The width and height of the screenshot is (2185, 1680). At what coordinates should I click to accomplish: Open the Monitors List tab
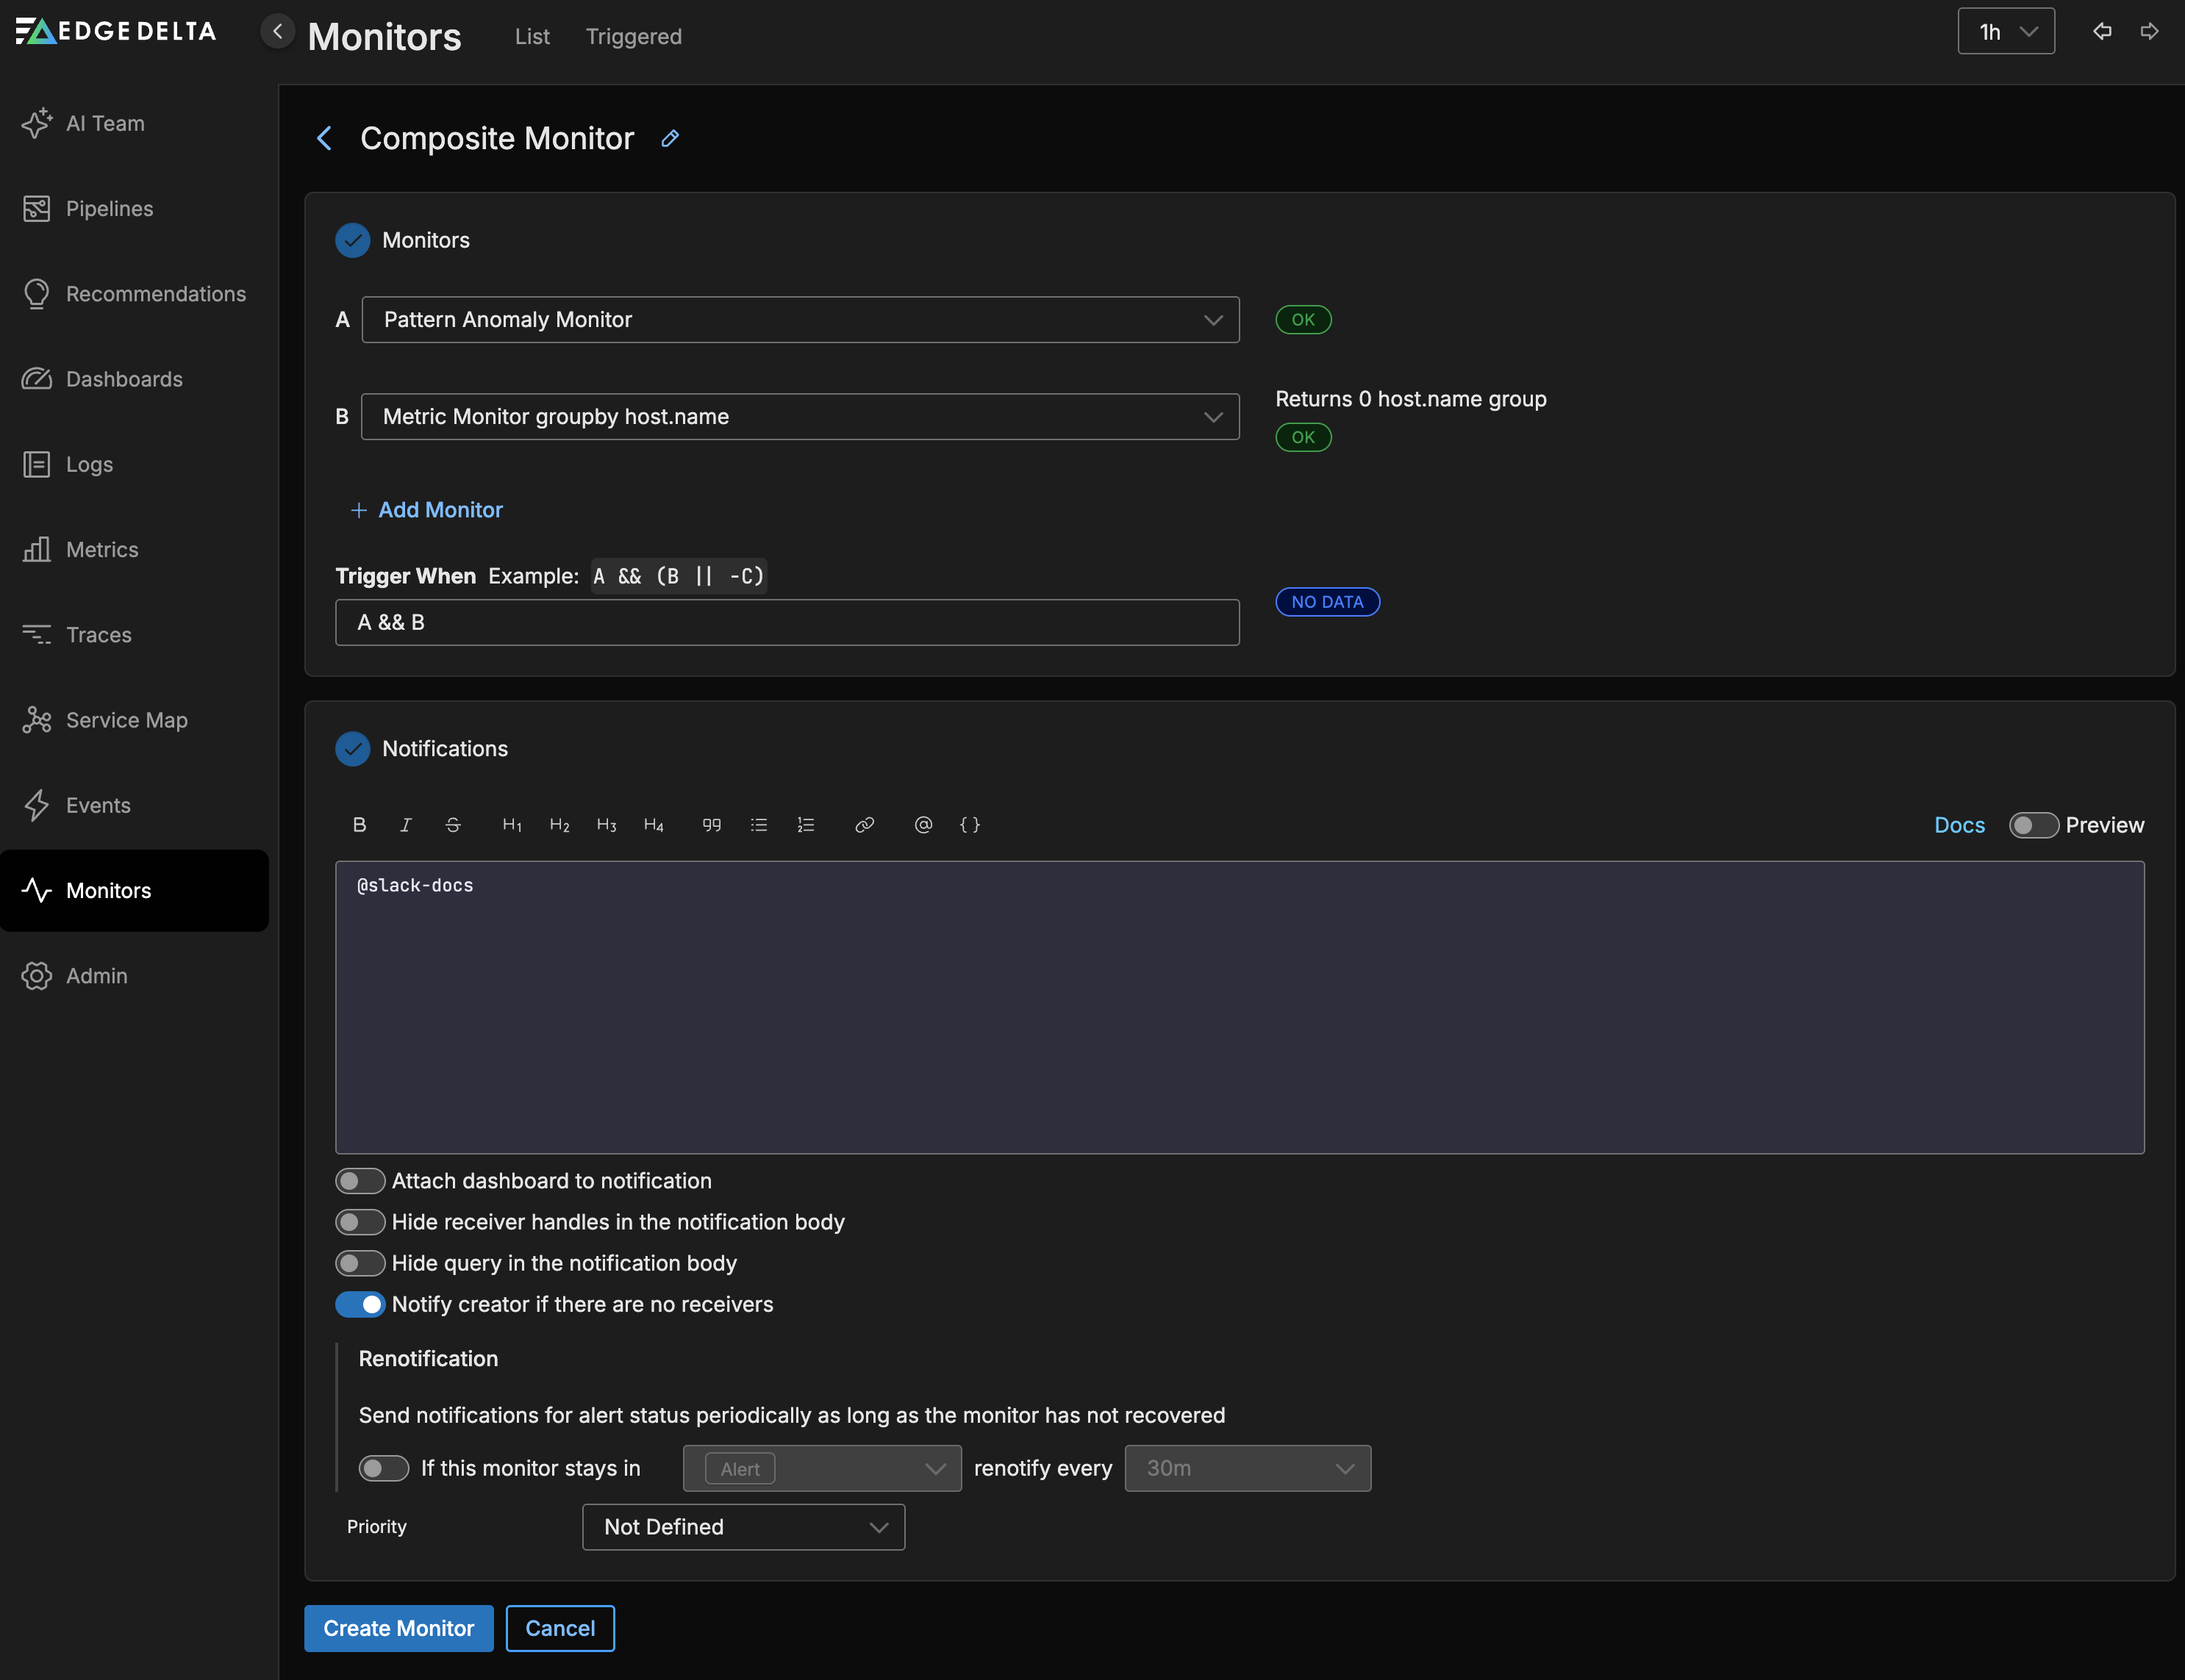click(532, 37)
